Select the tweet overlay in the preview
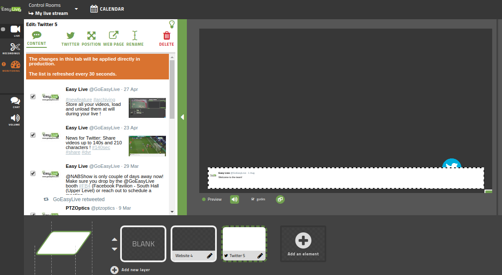The height and width of the screenshot is (275, 502). coord(346,178)
